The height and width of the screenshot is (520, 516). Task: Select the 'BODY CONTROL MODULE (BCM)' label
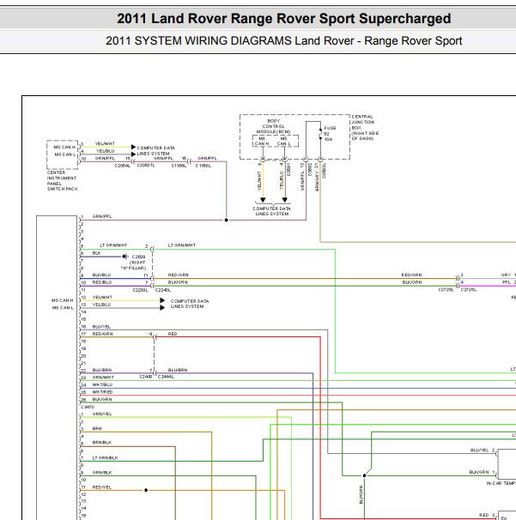(x=273, y=126)
